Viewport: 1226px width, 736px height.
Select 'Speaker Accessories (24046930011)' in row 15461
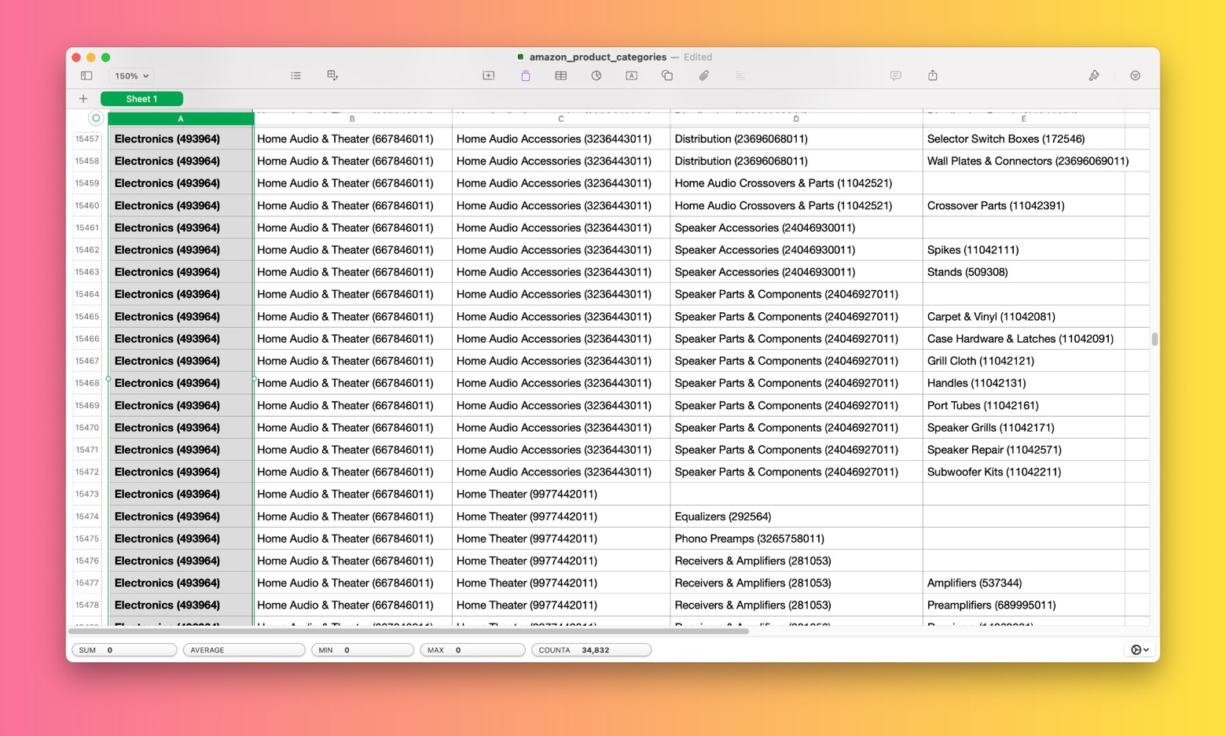click(796, 228)
